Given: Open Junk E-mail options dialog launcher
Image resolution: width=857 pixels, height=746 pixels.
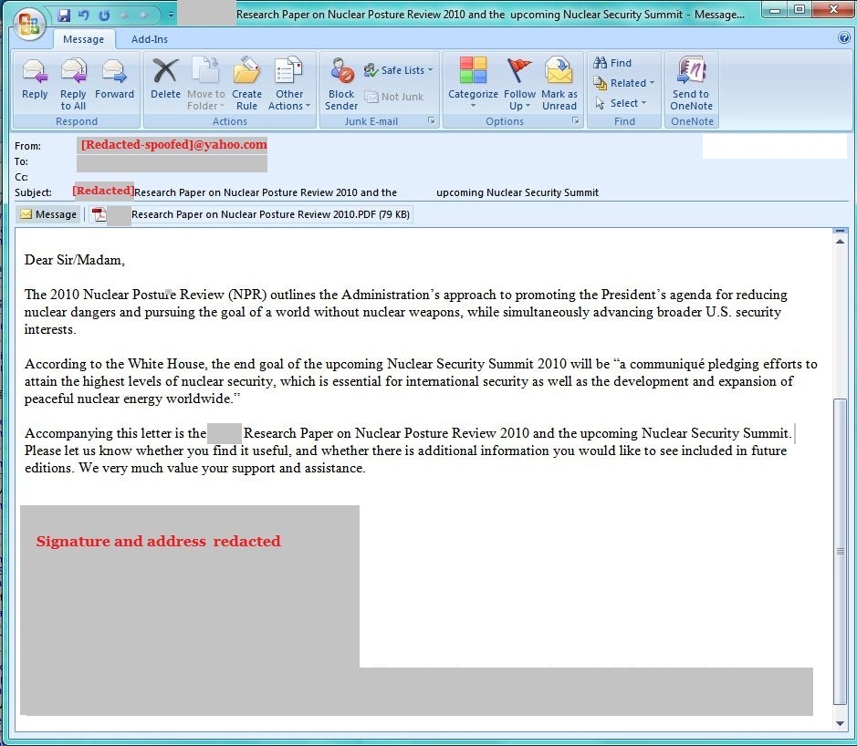Looking at the screenshot, I should [431, 120].
